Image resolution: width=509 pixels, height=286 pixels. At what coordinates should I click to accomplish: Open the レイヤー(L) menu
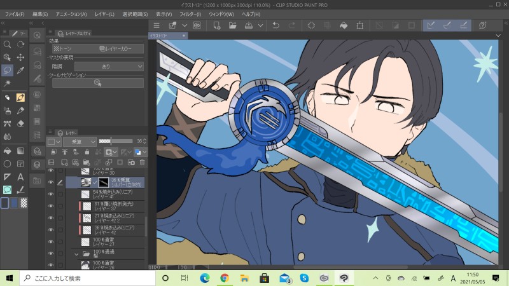pos(104,14)
